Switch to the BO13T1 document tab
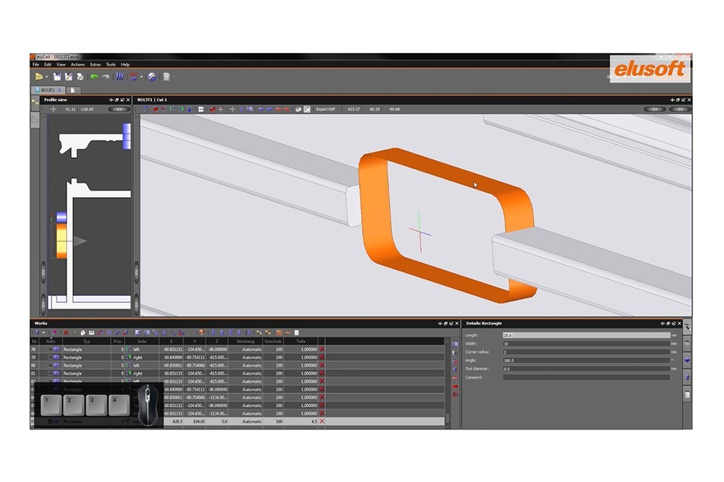Screen dimensions: 724x482 coord(47,90)
